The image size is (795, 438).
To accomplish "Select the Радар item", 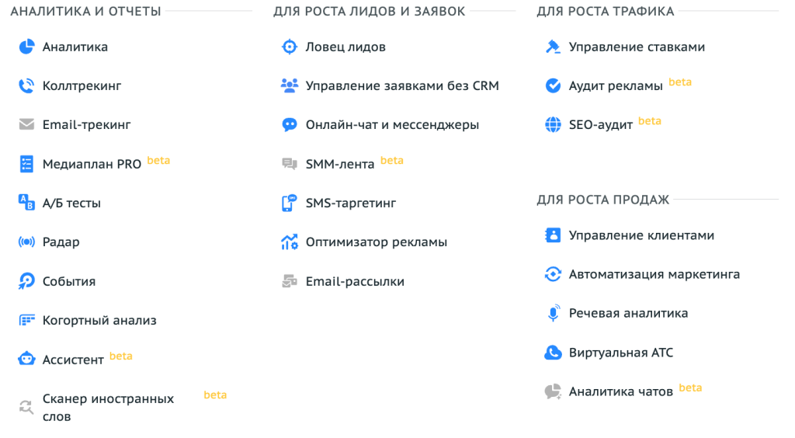I will 61,242.
